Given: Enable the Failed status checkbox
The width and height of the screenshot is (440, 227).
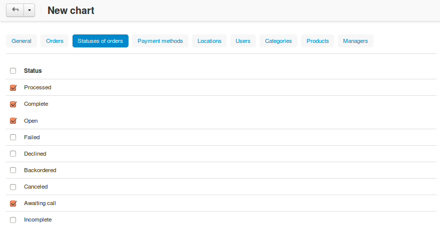Looking at the screenshot, I should pyautogui.click(x=13, y=137).
